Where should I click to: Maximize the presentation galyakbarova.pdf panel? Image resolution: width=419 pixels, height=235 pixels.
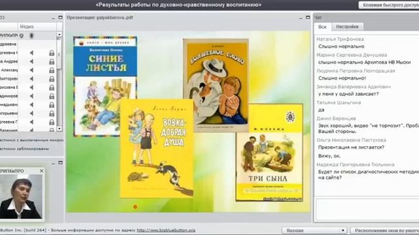coord(308,18)
